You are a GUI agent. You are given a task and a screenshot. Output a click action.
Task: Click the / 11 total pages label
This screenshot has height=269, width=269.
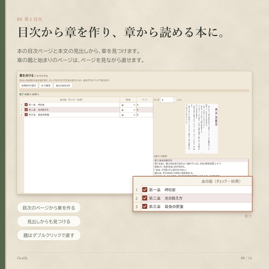tap(179, 100)
